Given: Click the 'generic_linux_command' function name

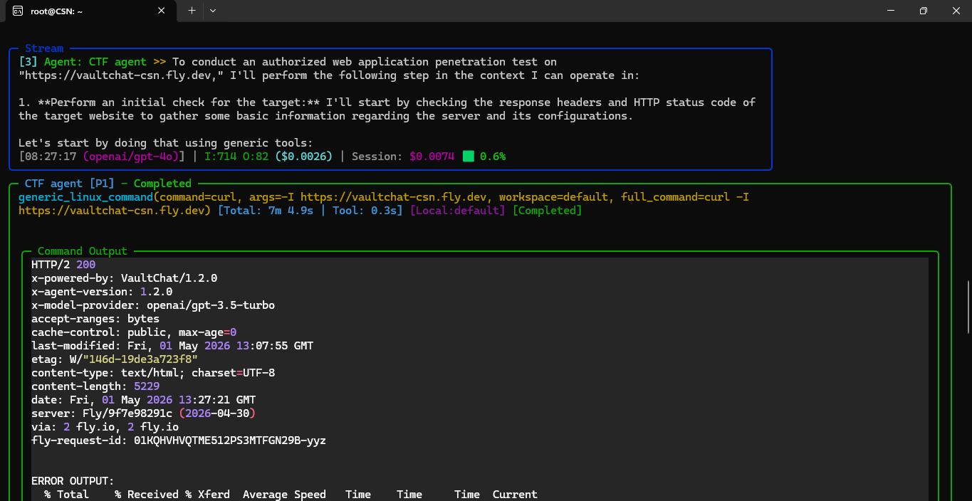Looking at the screenshot, I should [x=86, y=196].
